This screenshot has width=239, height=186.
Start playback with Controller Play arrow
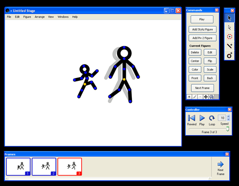coord(202,118)
